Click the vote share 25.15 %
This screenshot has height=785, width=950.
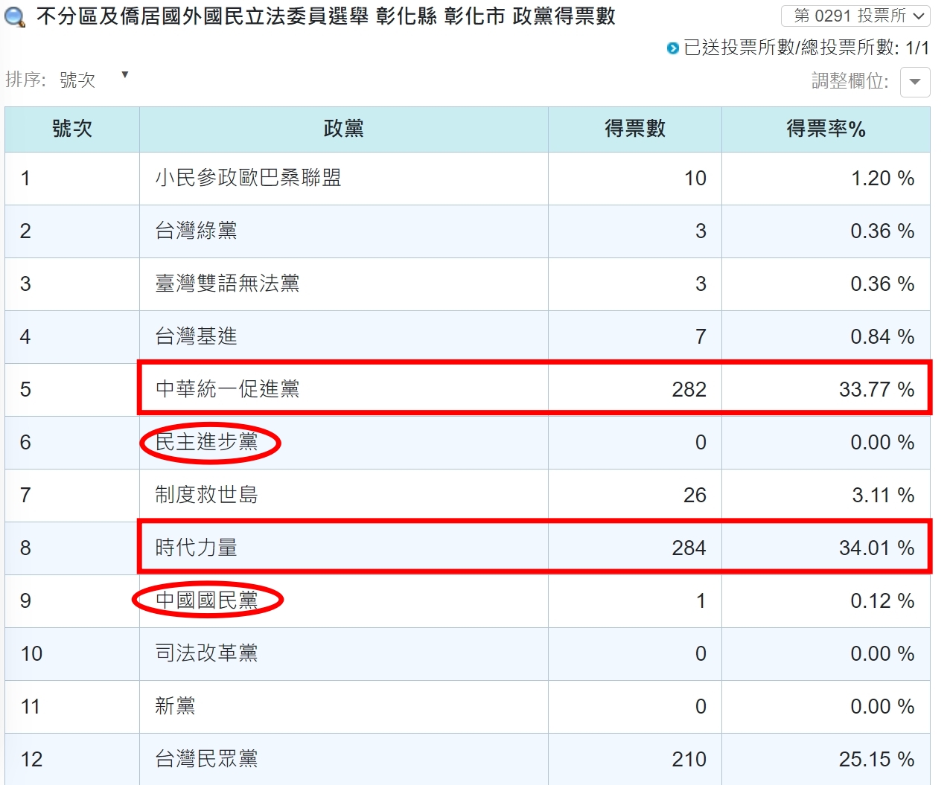click(876, 759)
